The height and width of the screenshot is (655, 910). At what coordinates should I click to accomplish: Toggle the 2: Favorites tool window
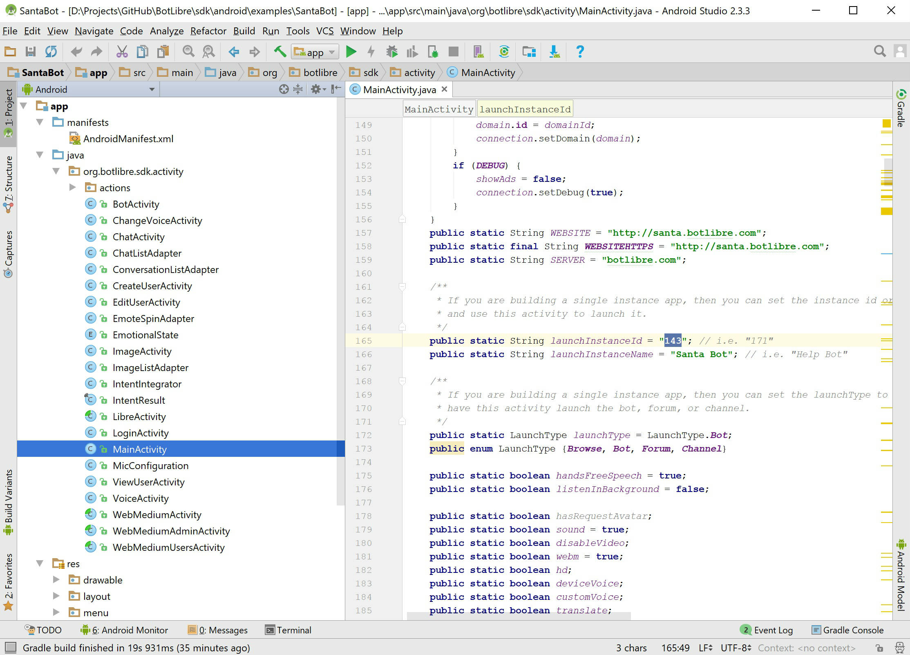pyautogui.click(x=8, y=582)
